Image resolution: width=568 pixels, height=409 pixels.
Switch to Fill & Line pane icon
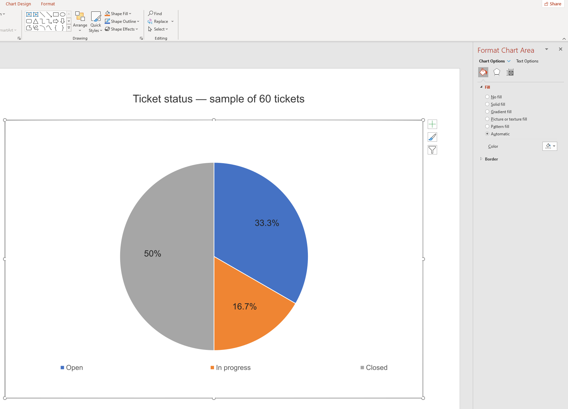point(483,72)
